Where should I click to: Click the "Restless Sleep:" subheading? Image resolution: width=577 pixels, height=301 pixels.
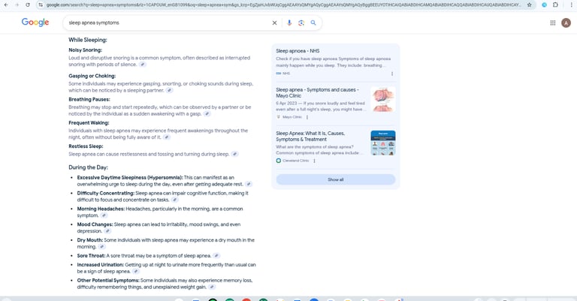tap(86, 146)
